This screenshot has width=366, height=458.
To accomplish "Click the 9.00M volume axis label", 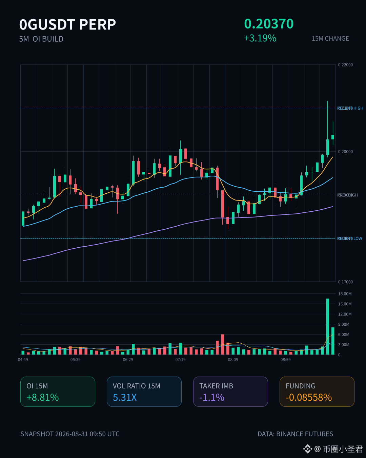I will (344, 324).
